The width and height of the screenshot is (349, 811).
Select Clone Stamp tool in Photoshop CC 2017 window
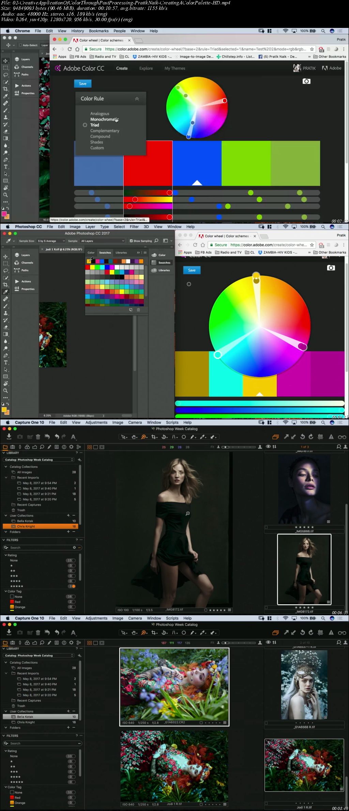[x=5, y=313]
